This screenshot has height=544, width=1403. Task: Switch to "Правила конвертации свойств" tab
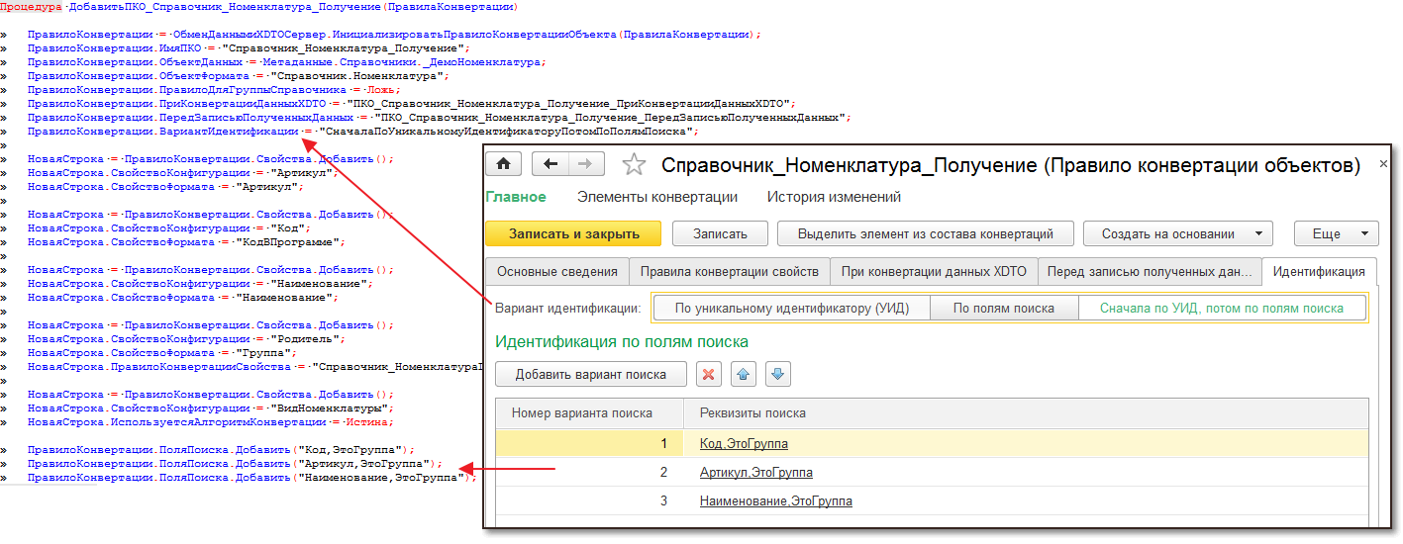729,271
